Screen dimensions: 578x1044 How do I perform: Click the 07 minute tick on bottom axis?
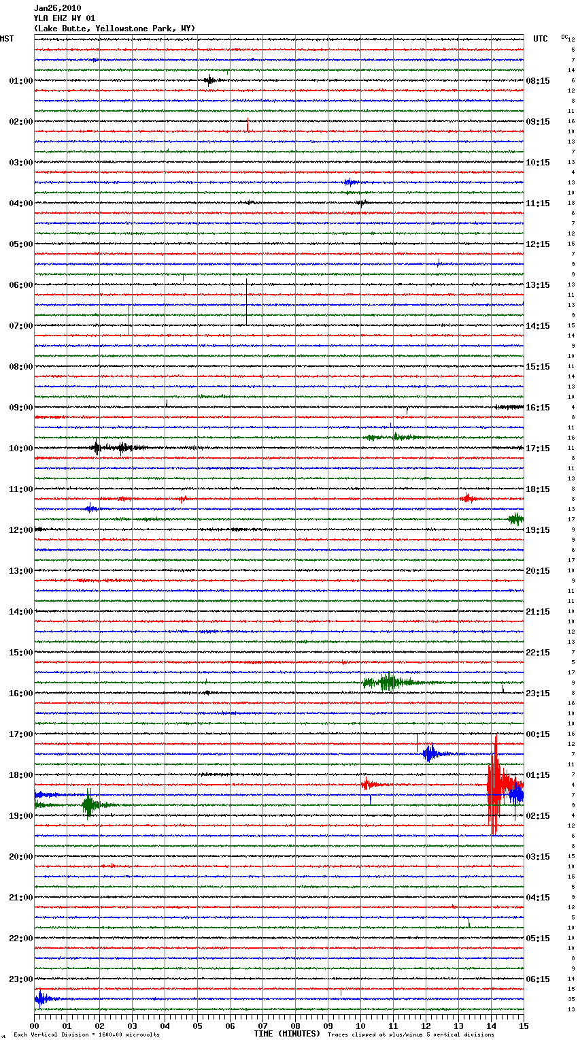(262, 1026)
